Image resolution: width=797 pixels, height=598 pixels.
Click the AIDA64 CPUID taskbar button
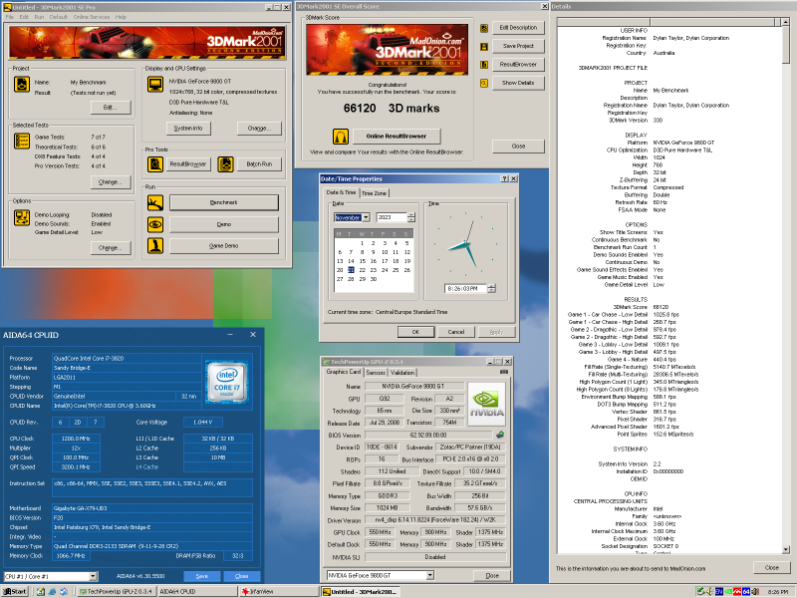tap(196, 591)
